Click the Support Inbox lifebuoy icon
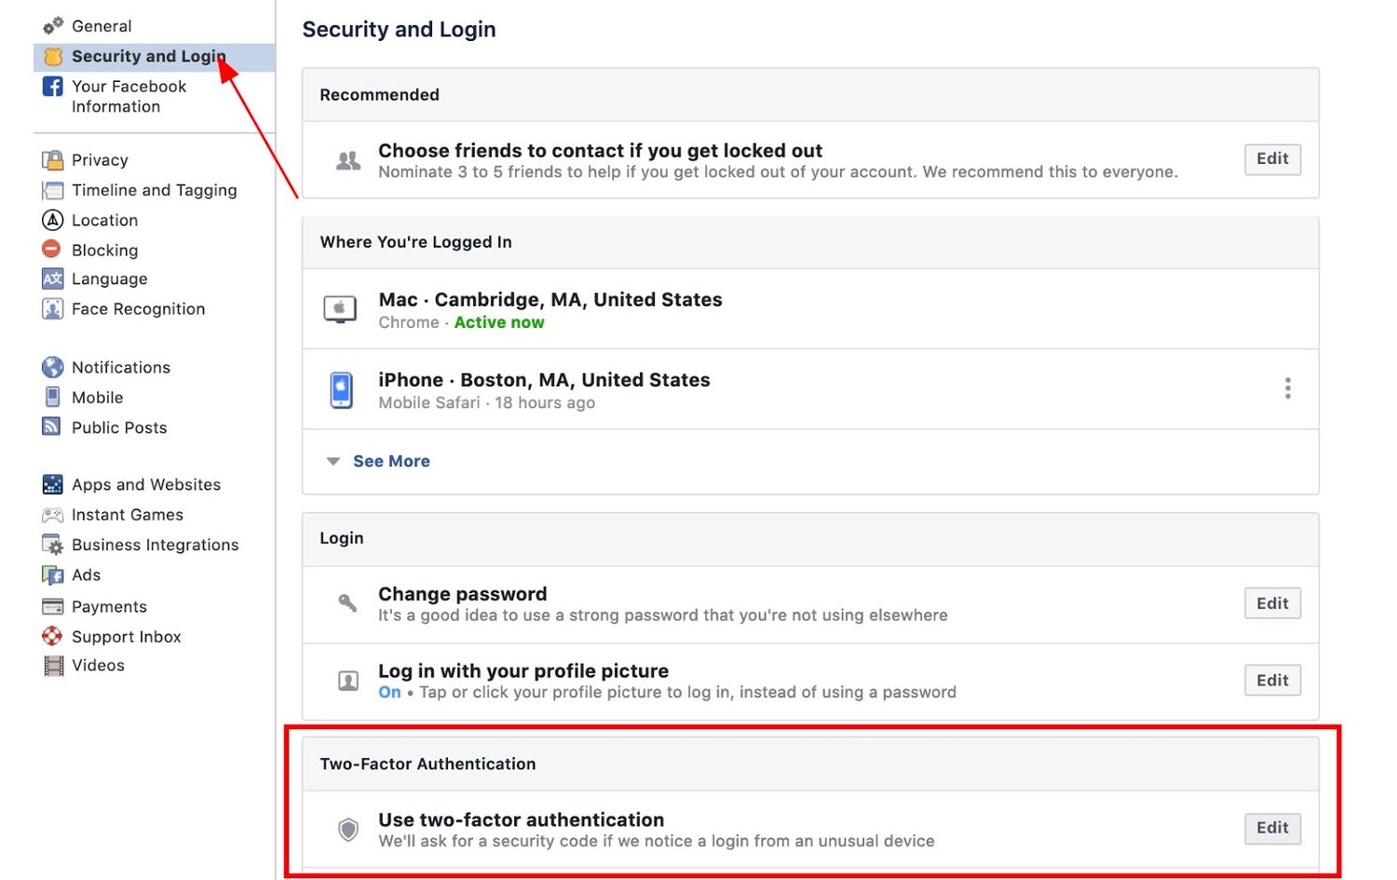The height and width of the screenshot is (880, 1397). point(52,636)
